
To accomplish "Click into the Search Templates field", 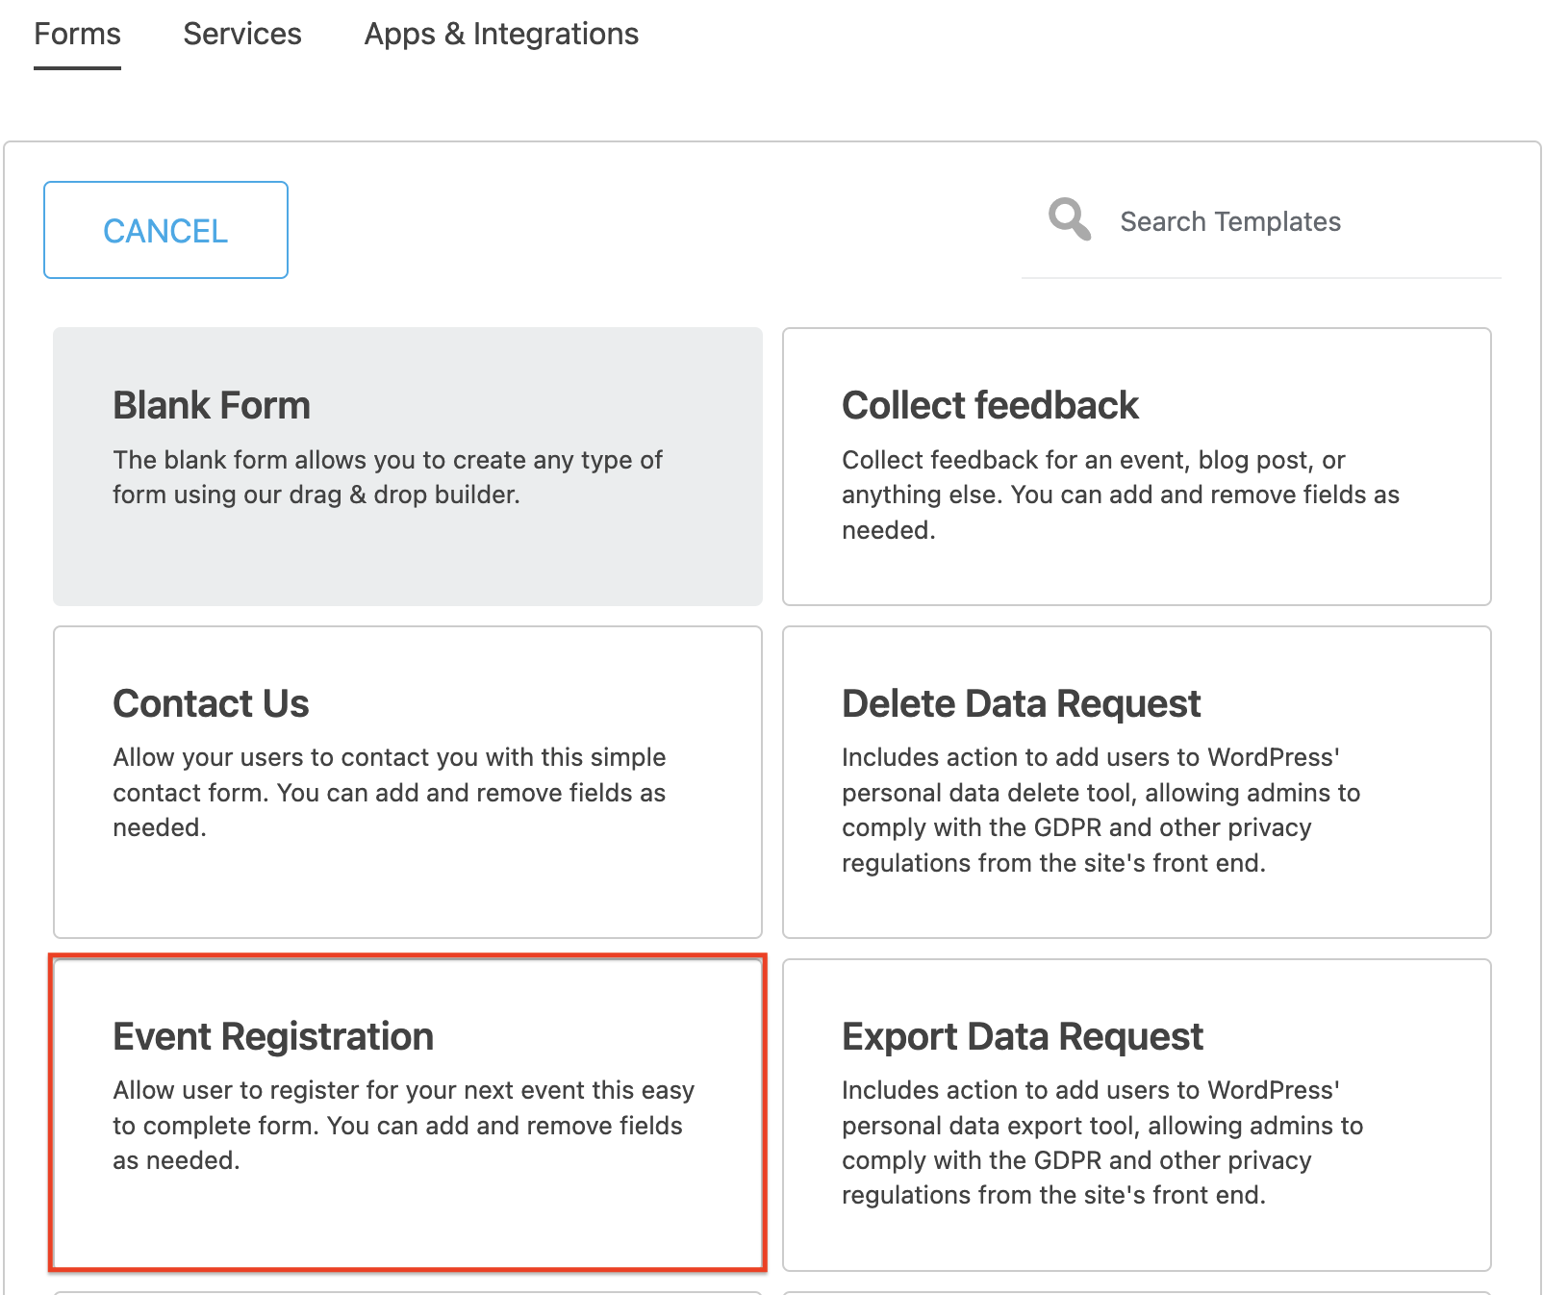I will pyautogui.click(x=1260, y=221).
